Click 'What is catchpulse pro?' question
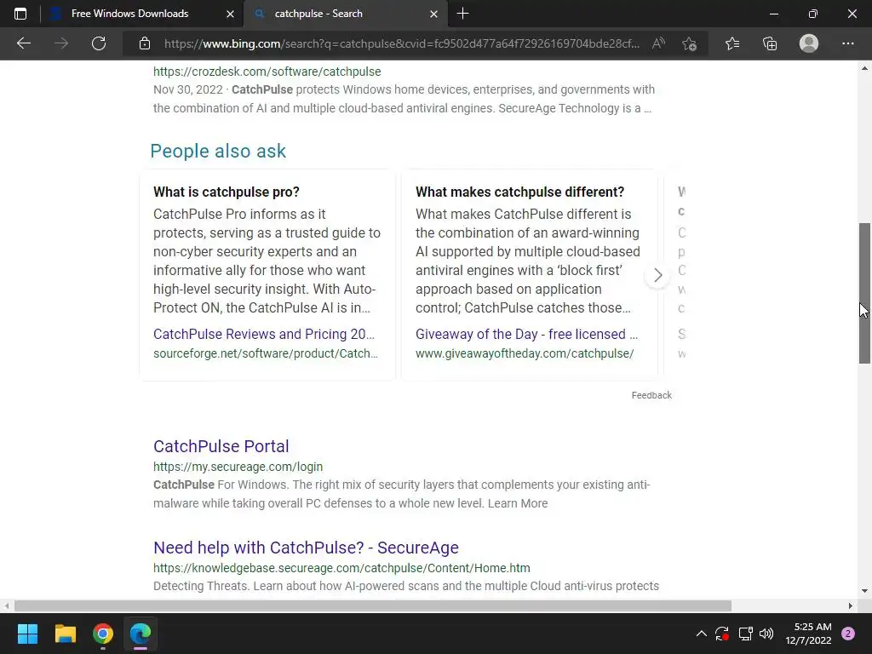This screenshot has height=654, width=872. click(227, 192)
